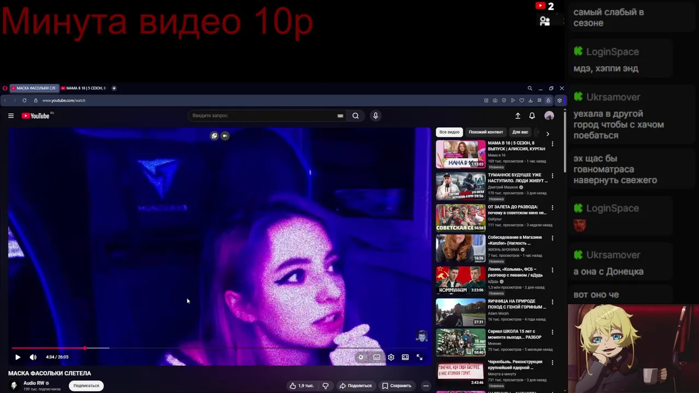This screenshot has height=393, width=699.
Task: Open Собеседование в Магазине Kanzler video title
Action: coord(515,240)
